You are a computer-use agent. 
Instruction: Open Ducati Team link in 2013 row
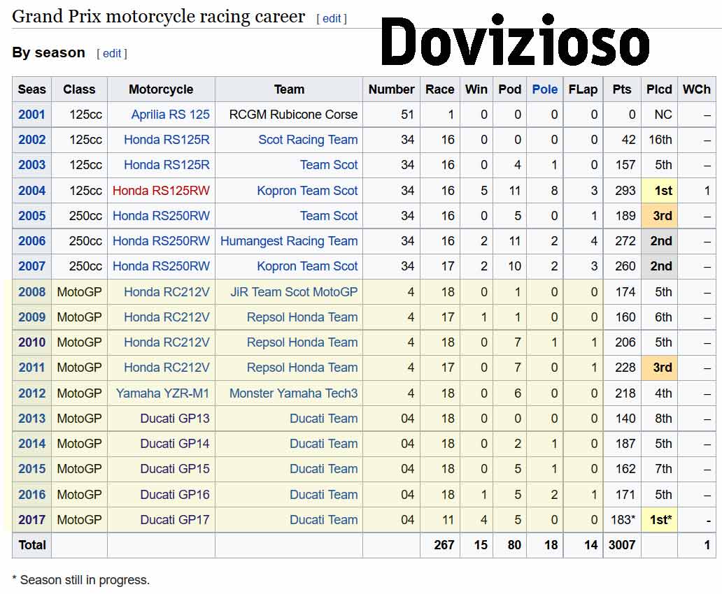324,419
